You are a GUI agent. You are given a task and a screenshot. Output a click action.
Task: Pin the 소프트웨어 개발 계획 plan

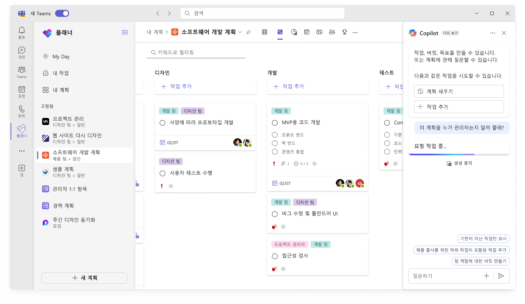[248, 32]
